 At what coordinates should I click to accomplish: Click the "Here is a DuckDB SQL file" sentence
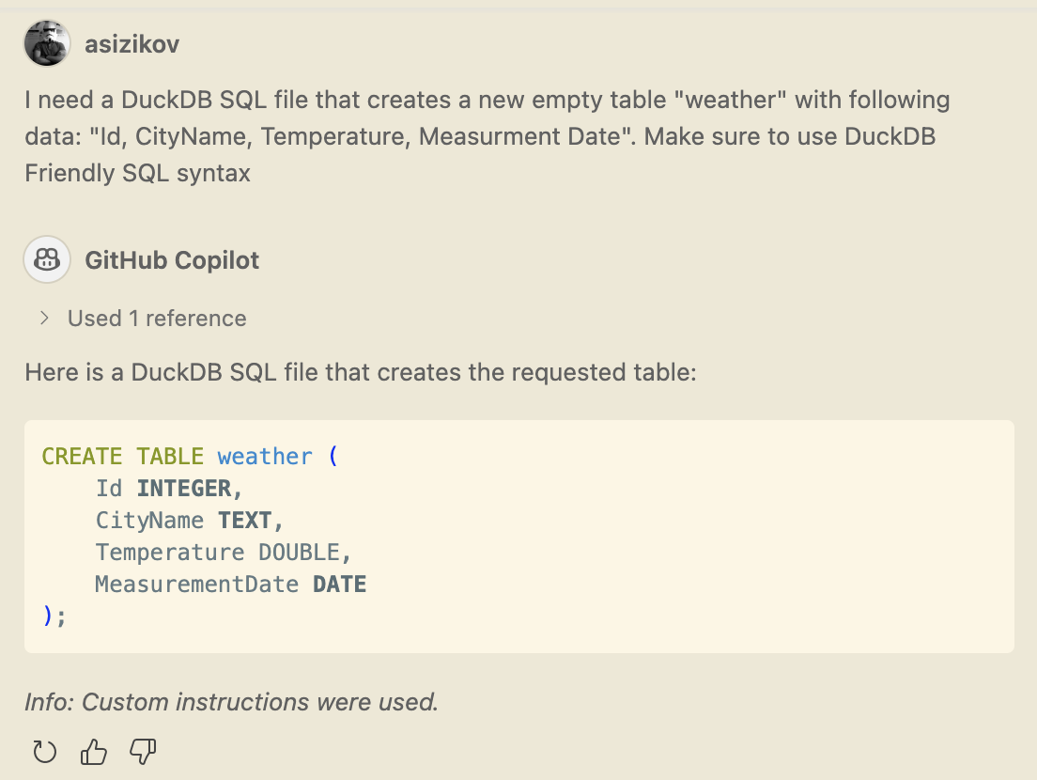[361, 373]
